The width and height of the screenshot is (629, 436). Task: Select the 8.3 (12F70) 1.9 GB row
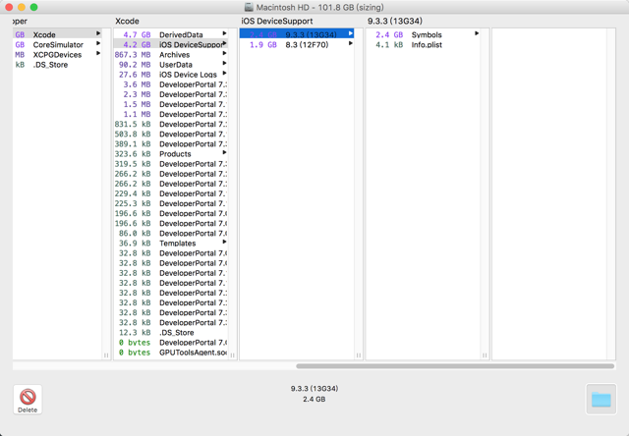297,44
